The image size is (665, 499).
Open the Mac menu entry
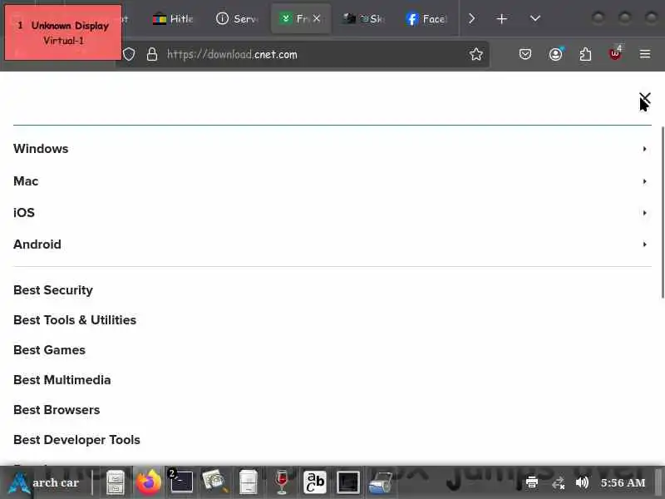point(26,181)
